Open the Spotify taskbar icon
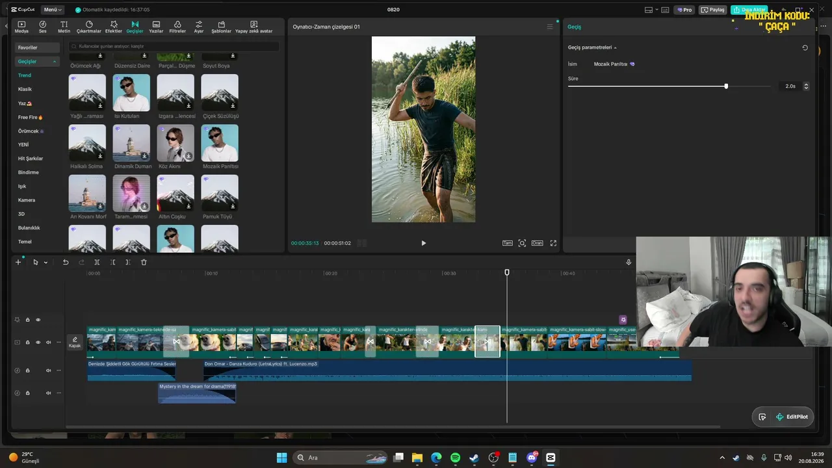This screenshot has width=832, height=468. 455,458
